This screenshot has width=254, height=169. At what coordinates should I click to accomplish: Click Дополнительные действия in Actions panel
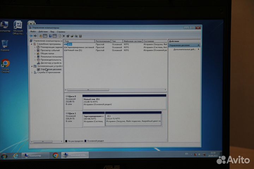(x=184, y=49)
